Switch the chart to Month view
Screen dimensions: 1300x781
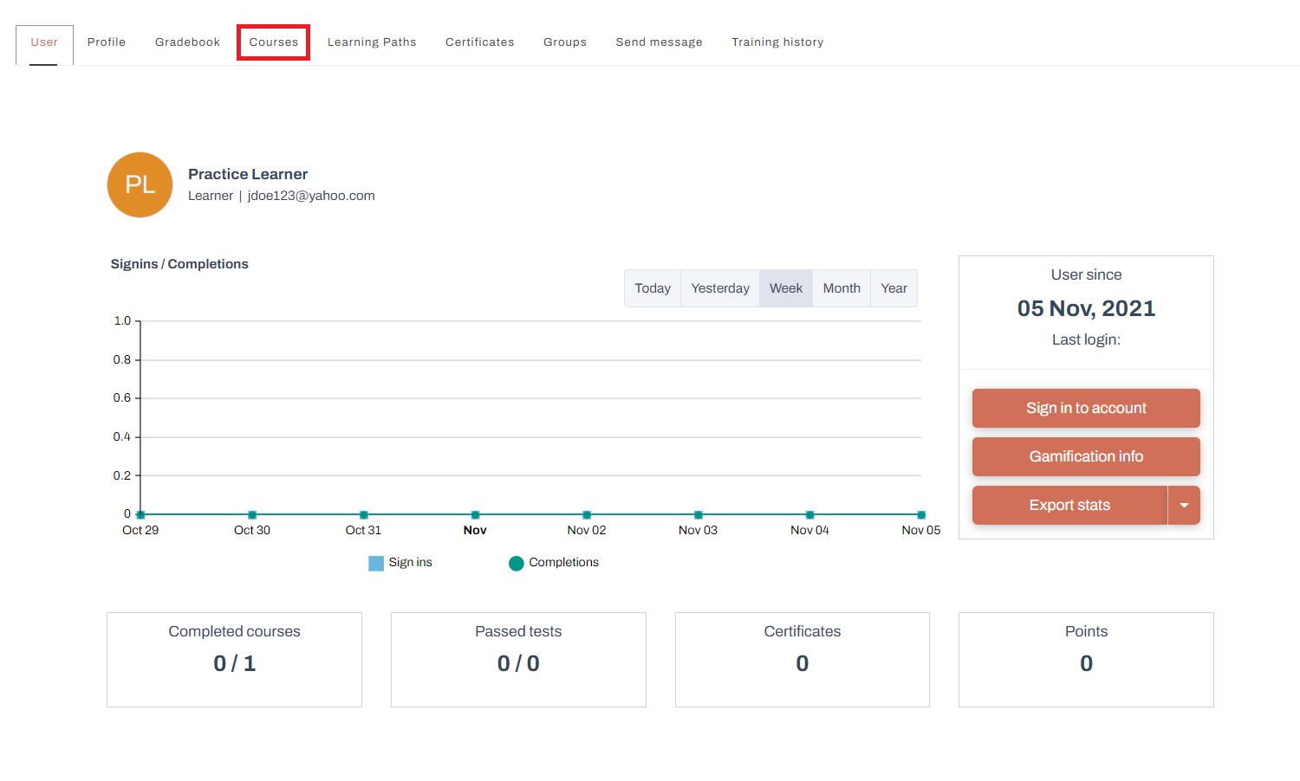(841, 287)
